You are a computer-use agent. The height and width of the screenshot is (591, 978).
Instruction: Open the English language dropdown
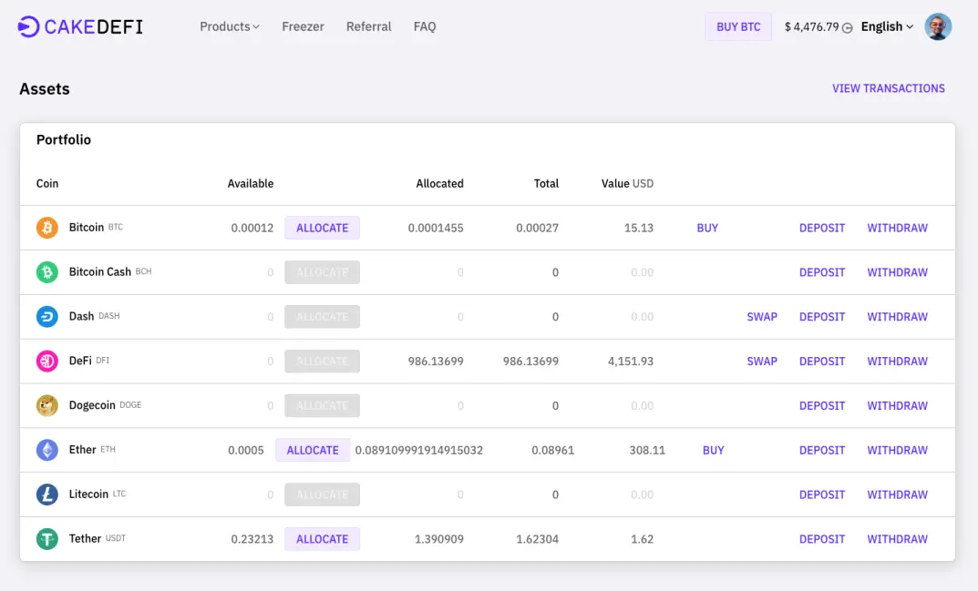click(x=887, y=26)
